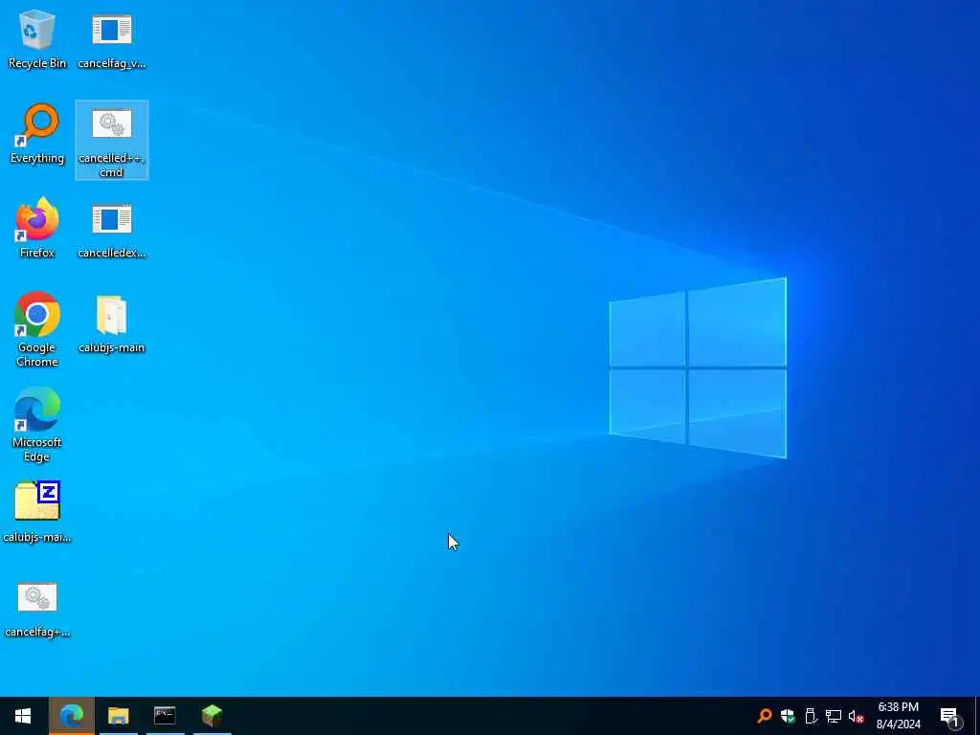
Task: Open the Recycle Bin desktop icon
Action: point(37,39)
